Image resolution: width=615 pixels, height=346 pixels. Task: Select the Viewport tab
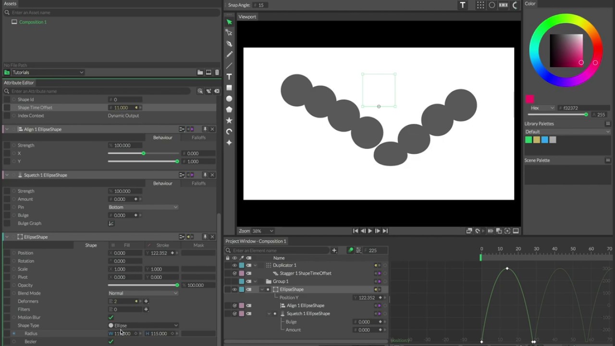[x=247, y=17]
